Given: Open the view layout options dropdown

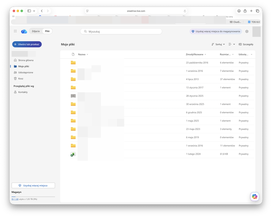Looking at the screenshot, I should (x=232, y=44).
